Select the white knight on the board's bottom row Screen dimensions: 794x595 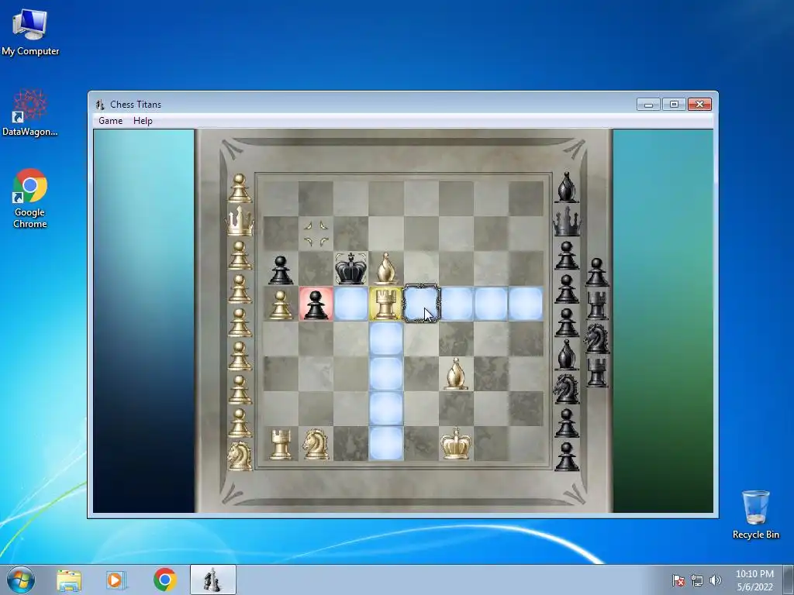click(316, 444)
